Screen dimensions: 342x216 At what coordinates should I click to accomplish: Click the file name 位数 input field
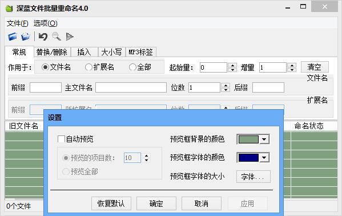[x=204, y=87]
